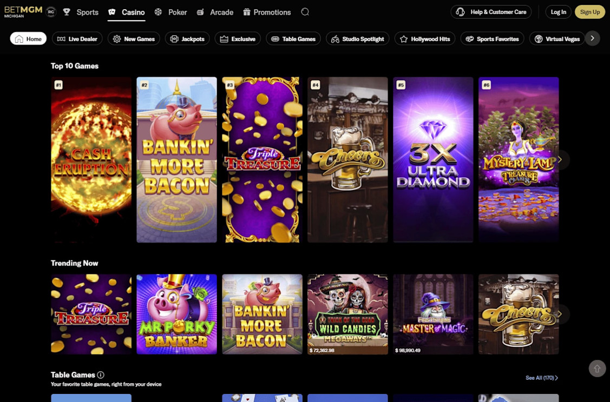Show next Top 10 Games with arrow
The height and width of the screenshot is (402, 610).
pos(560,159)
